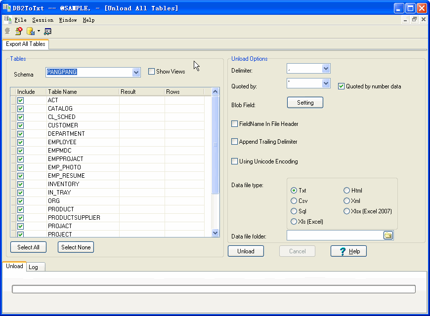Image resolution: width=430 pixels, height=316 pixels.
Task: Click the Unload button
Action: coord(246,251)
